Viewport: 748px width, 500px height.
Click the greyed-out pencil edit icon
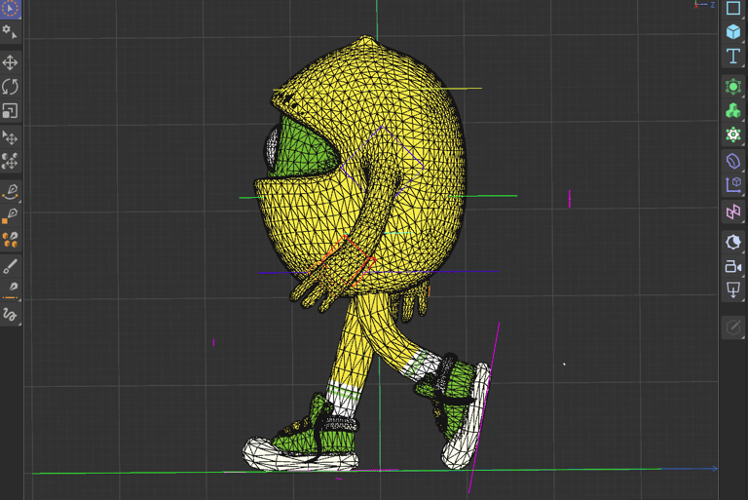pyautogui.click(x=733, y=327)
